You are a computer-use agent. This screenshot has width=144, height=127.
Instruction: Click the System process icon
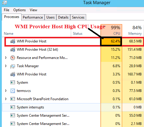click(x=13, y=83)
